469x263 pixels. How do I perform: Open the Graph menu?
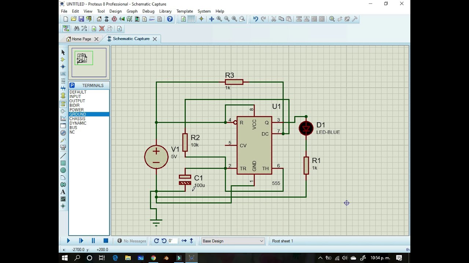[x=132, y=11]
